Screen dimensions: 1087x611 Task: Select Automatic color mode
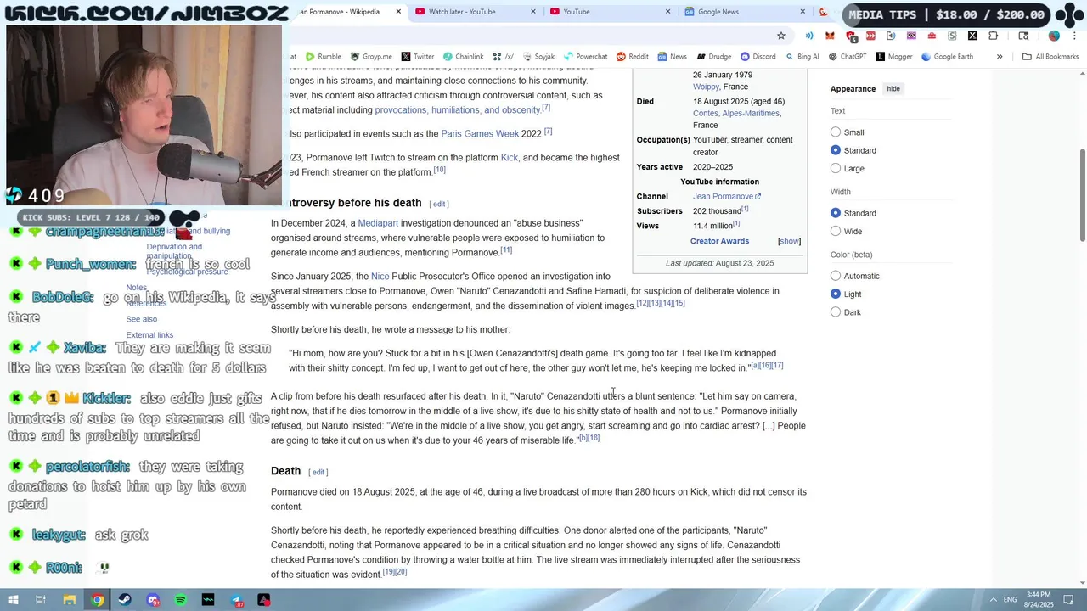pyautogui.click(x=836, y=276)
